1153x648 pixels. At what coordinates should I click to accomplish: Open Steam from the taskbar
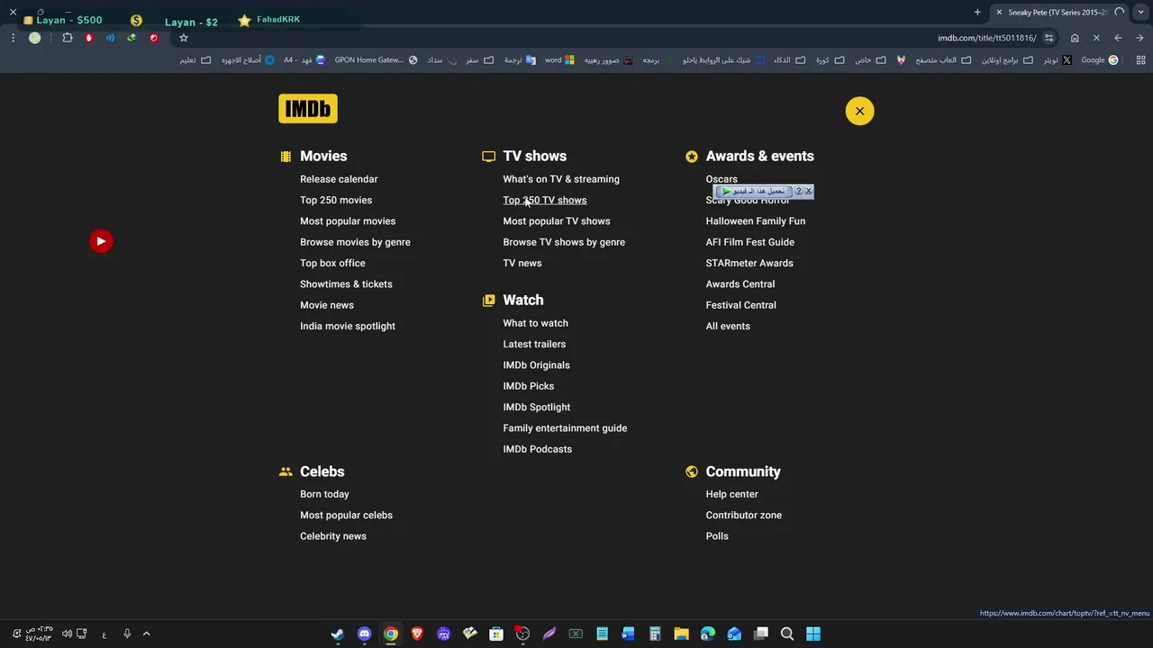click(x=338, y=634)
